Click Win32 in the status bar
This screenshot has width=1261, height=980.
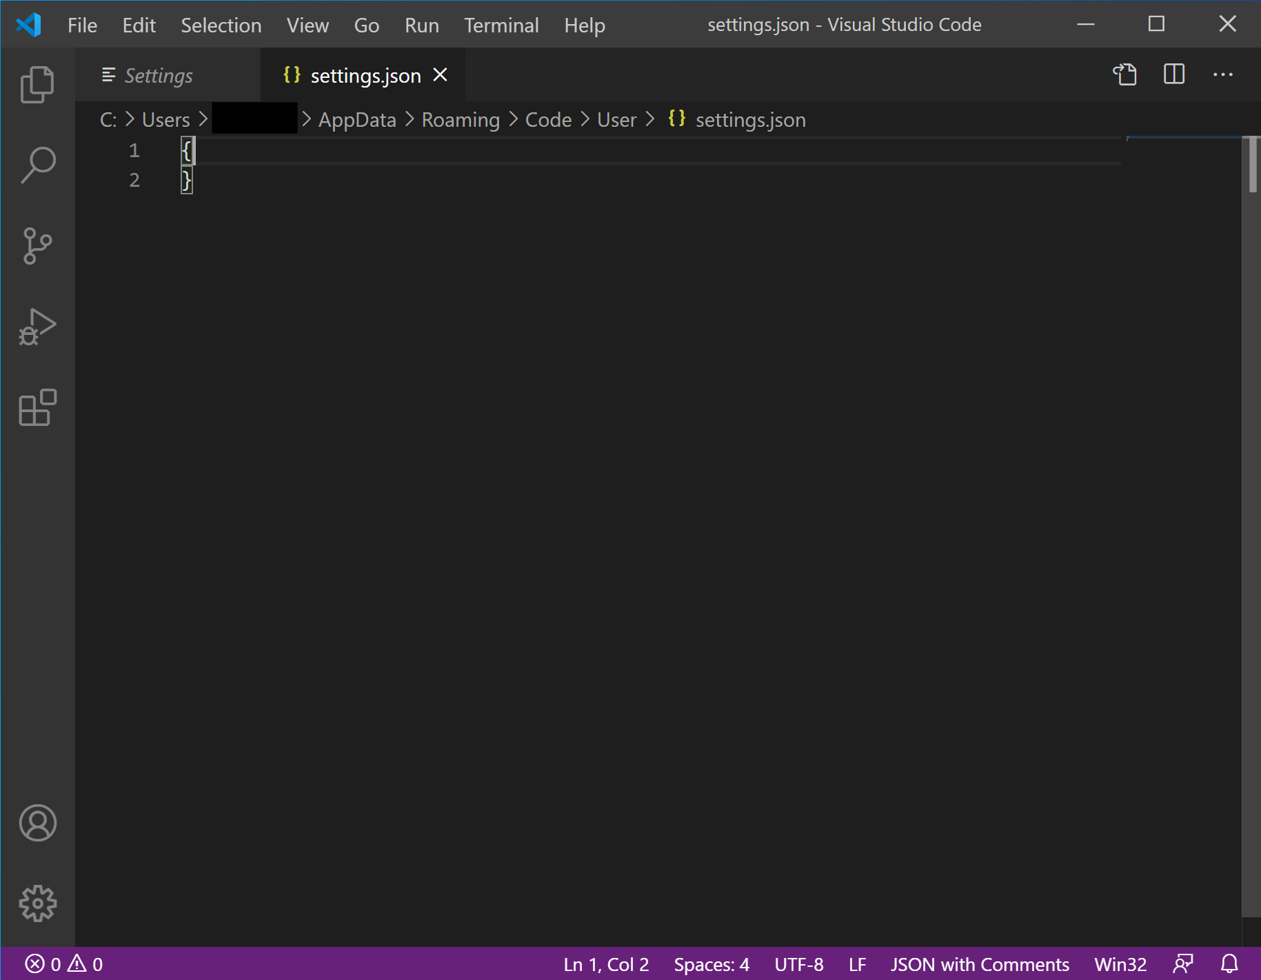tap(1120, 964)
